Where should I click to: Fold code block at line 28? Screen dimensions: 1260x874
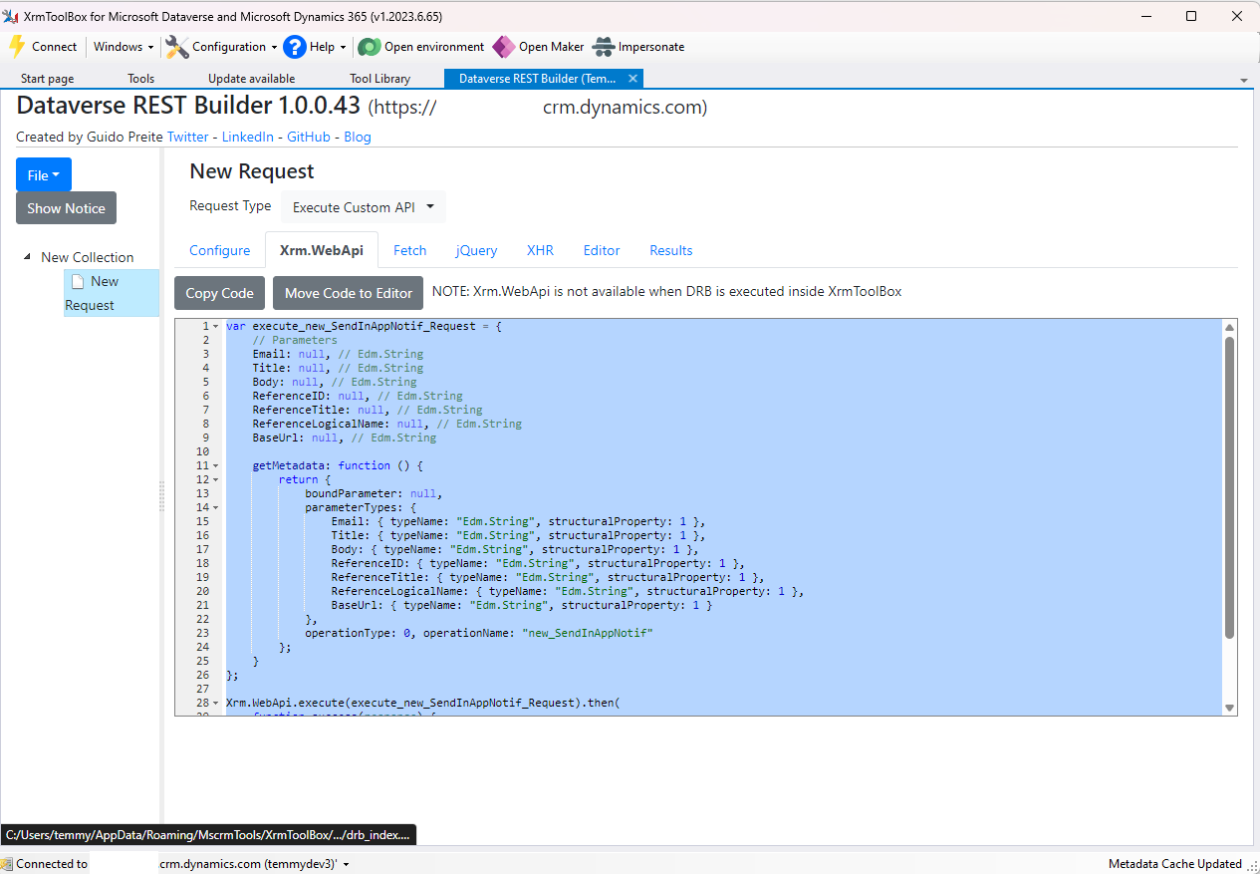coord(216,703)
